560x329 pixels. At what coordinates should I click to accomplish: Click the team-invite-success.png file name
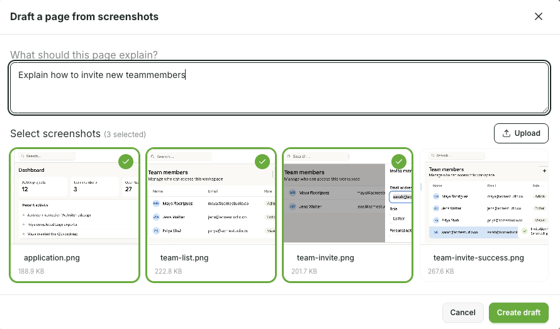pos(479,258)
